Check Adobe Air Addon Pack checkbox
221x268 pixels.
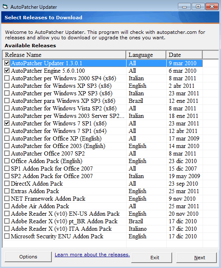7,206
